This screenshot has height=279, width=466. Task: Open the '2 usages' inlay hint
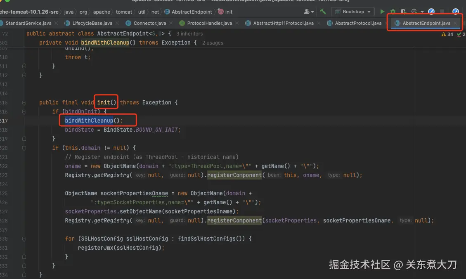tap(213, 43)
